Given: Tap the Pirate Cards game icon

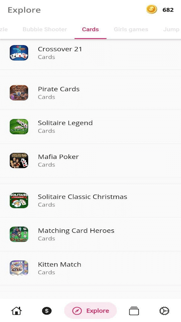Looking at the screenshot, I should pyautogui.click(x=19, y=93).
